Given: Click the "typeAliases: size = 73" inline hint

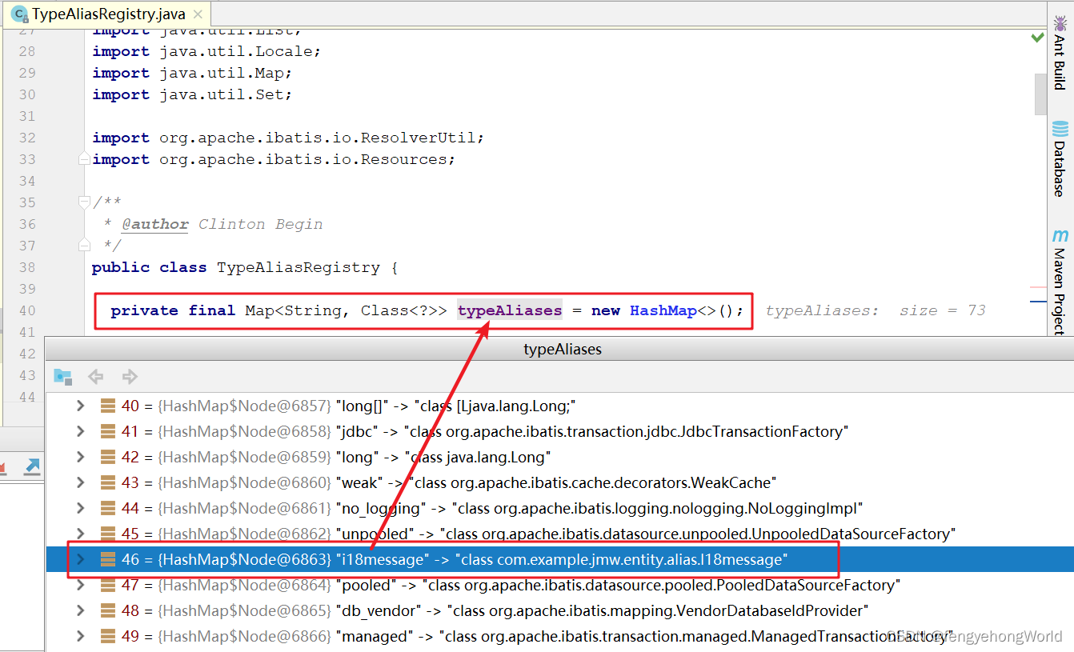Looking at the screenshot, I should coord(876,310).
